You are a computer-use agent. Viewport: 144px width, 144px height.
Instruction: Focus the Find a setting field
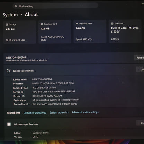tap(55, 6)
